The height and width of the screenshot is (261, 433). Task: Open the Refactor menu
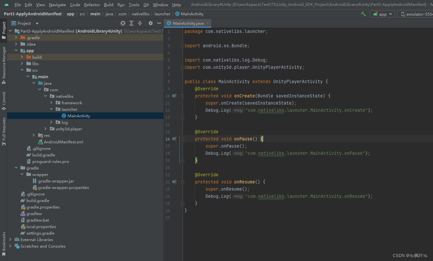pos(92,5)
